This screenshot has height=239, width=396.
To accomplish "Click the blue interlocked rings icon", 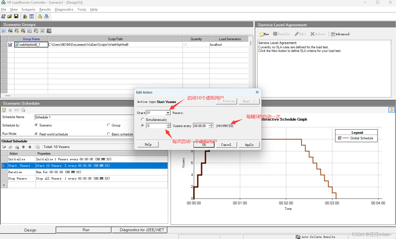I will tap(46, 16).
